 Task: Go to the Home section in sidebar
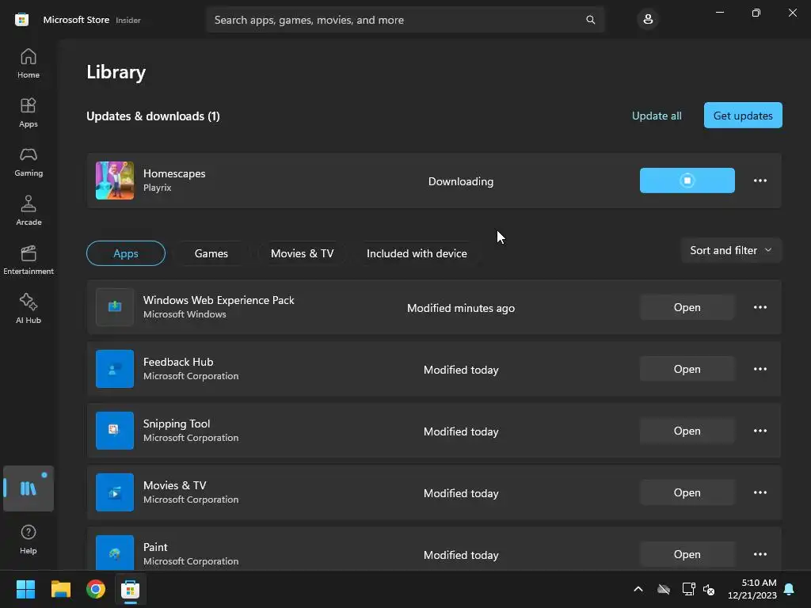pyautogui.click(x=29, y=63)
